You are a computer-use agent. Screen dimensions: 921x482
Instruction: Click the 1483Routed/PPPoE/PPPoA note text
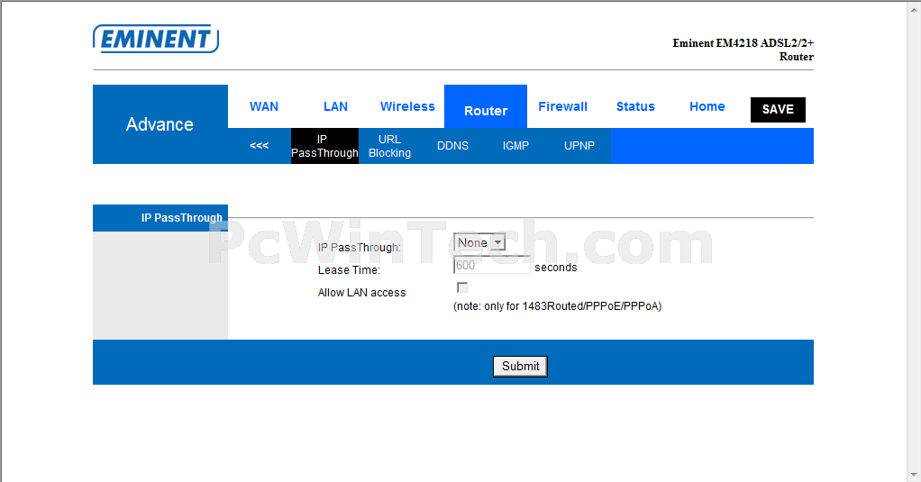558,306
